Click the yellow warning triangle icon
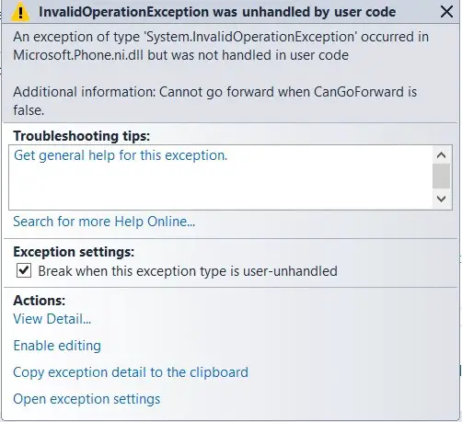462x422 pixels. pos(20,13)
